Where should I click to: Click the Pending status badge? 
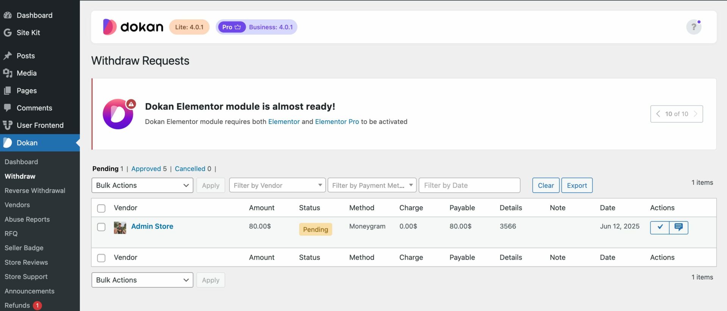point(315,229)
